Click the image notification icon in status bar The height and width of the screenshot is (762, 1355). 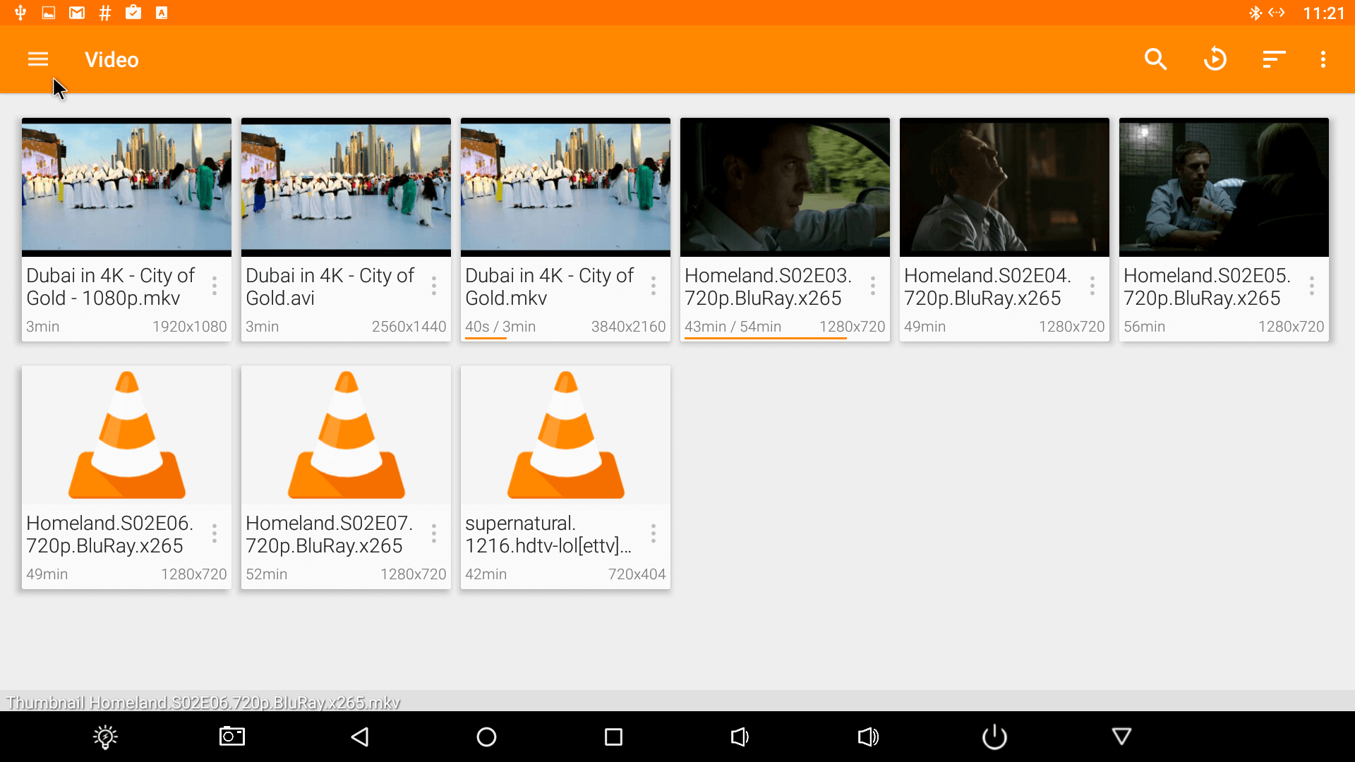tap(49, 13)
